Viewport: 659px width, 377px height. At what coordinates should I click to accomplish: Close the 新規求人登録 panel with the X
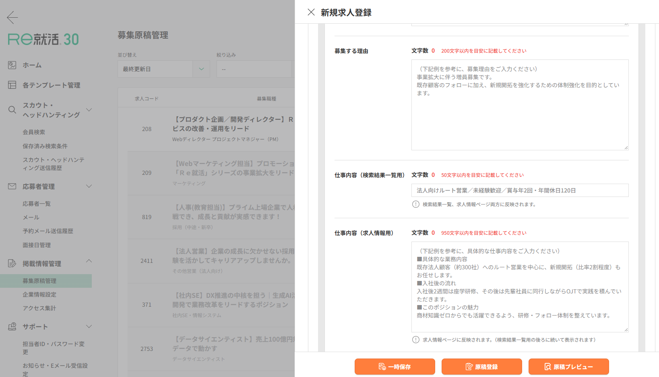tap(311, 12)
